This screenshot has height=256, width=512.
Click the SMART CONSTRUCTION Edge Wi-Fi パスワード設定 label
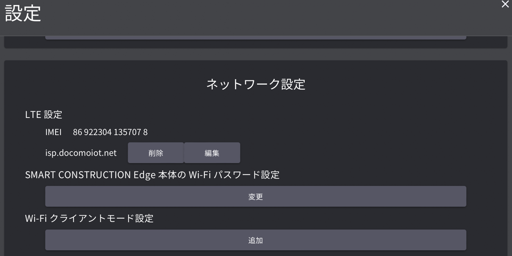pyautogui.click(x=152, y=175)
